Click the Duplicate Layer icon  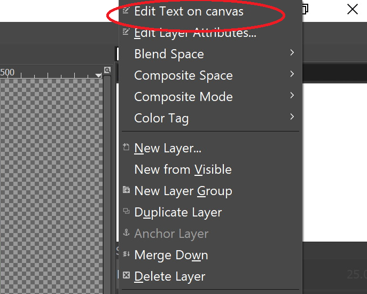126,212
